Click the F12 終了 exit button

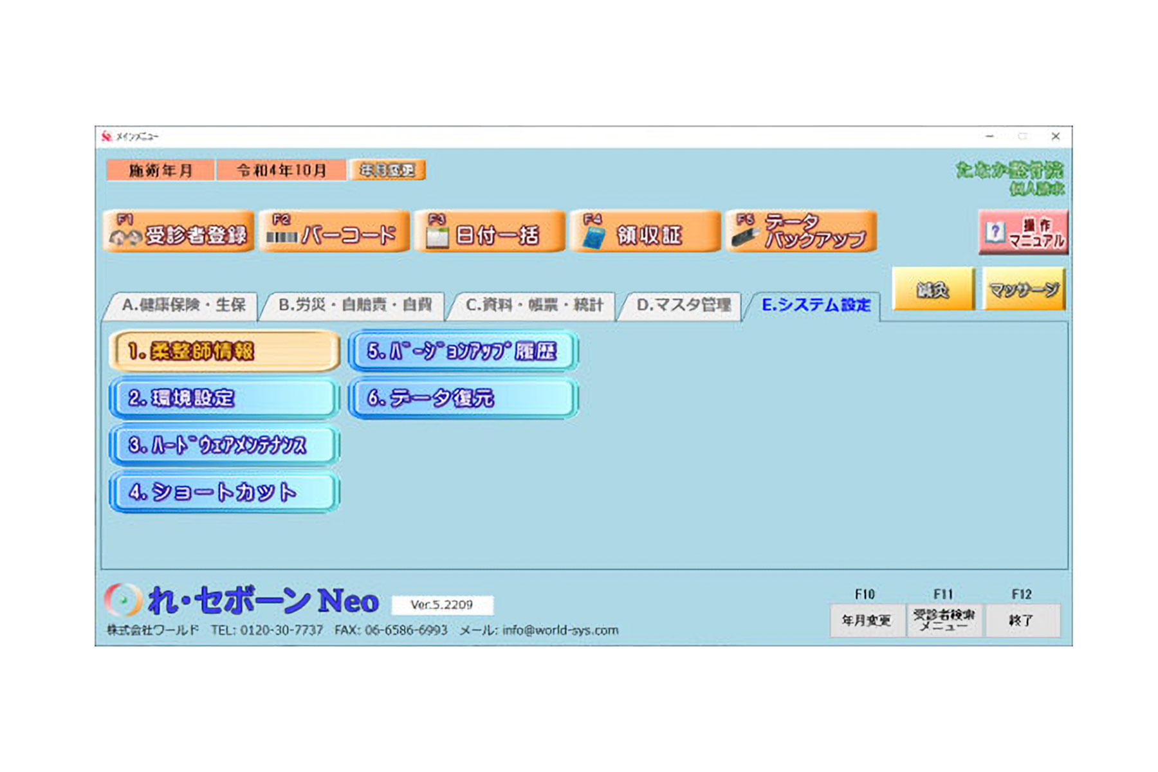pos(1022,620)
